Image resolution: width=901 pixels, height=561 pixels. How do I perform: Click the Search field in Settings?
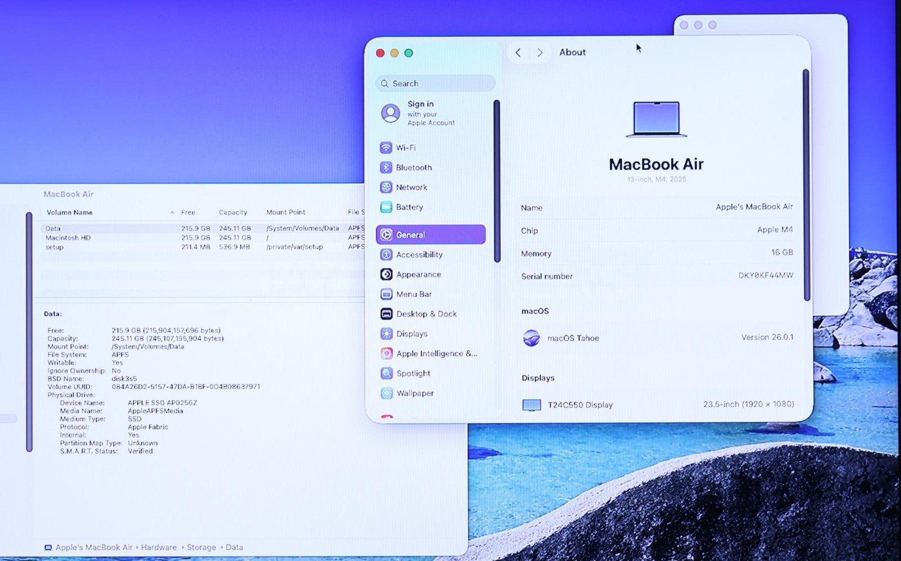point(435,83)
